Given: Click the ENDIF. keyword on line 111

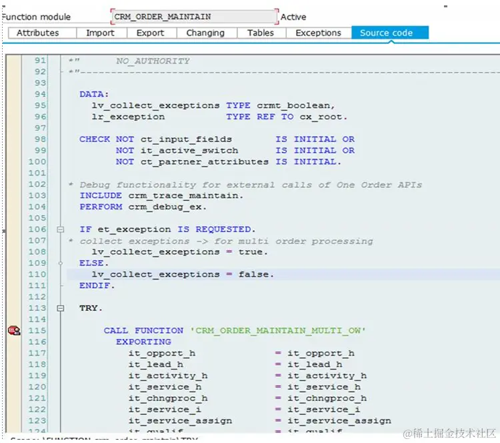Looking at the screenshot, I should coord(97,286).
